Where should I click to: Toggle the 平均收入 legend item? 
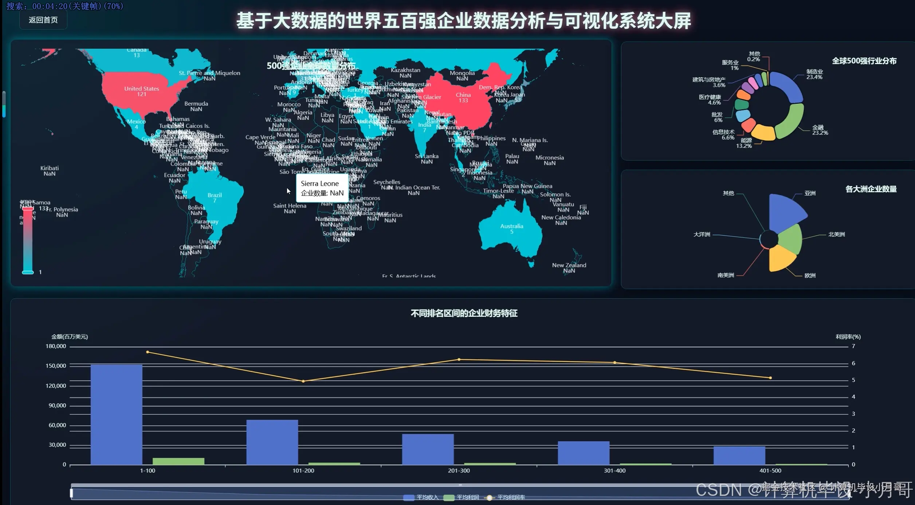(409, 497)
